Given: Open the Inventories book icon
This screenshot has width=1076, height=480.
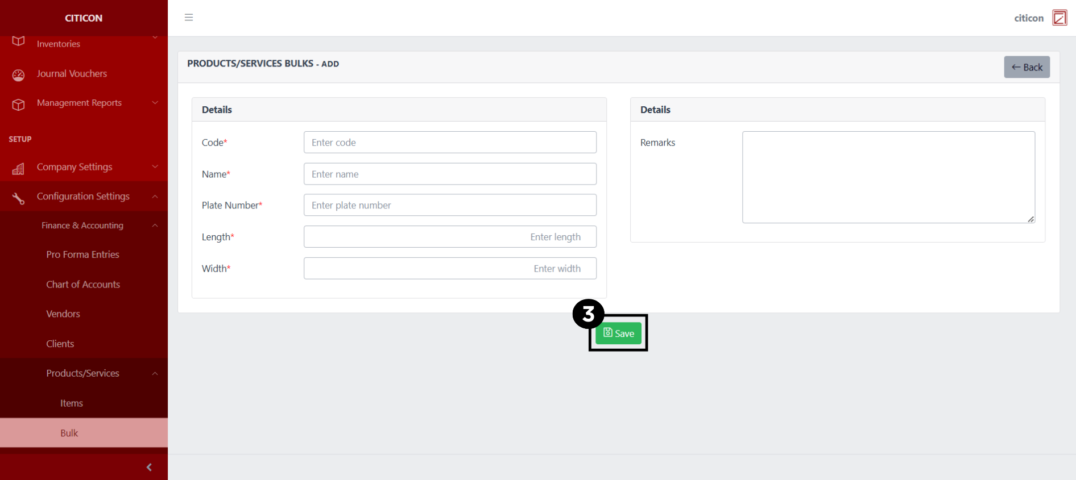Looking at the screenshot, I should (18, 41).
